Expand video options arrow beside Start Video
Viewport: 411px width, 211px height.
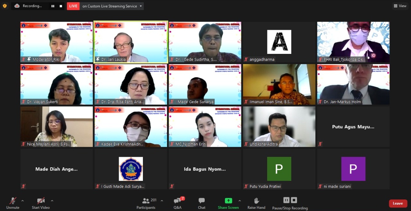(52, 201)
